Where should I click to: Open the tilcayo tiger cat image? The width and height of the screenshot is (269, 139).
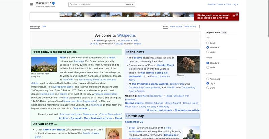pyautogui.click(x=188, y=65)
